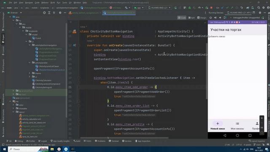
Task: Toggle code fold at the line 21 brace
Action: click(x=79, y=87)
